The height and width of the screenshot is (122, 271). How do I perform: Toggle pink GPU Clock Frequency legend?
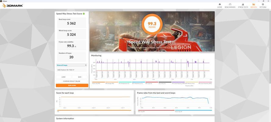click(x=205, y=83)
